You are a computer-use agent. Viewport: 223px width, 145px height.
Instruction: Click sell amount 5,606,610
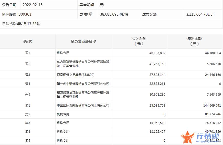tap(214, 64)
